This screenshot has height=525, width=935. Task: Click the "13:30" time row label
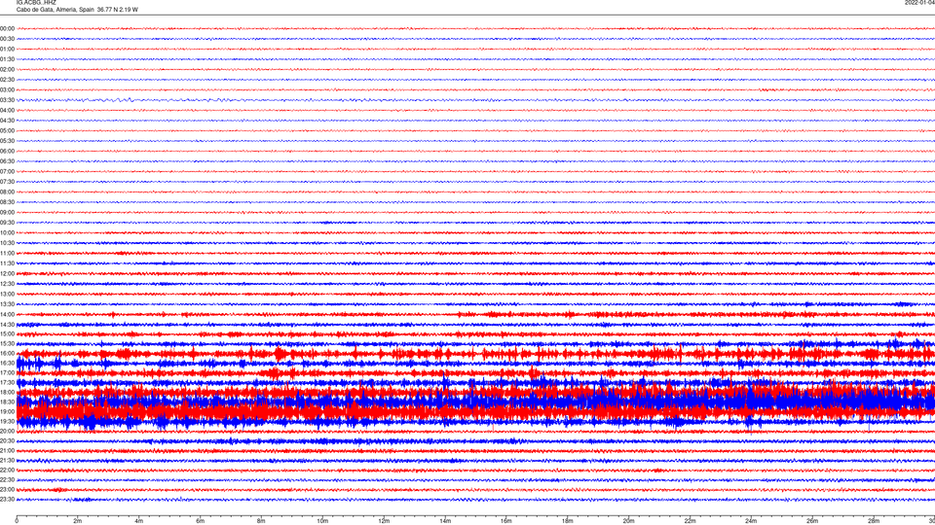[x=7, y=304]
